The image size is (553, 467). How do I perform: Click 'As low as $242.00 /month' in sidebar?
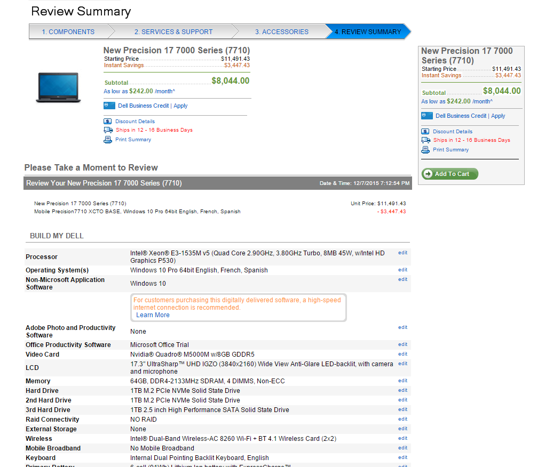[457, 101]
